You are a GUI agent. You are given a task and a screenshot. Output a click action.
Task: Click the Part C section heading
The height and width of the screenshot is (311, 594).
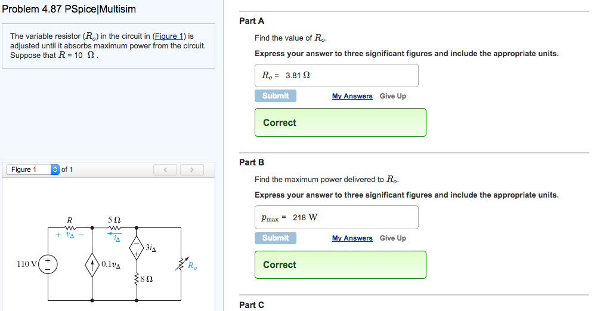252,305
